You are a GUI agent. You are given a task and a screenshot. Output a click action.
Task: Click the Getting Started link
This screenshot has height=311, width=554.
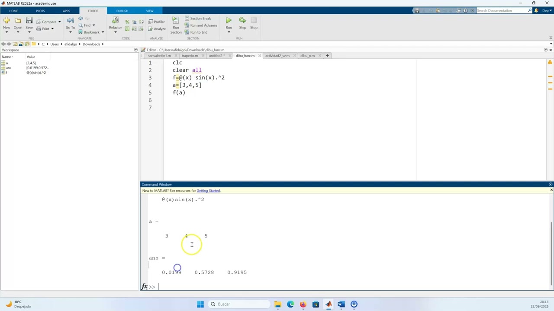point(208,190)
